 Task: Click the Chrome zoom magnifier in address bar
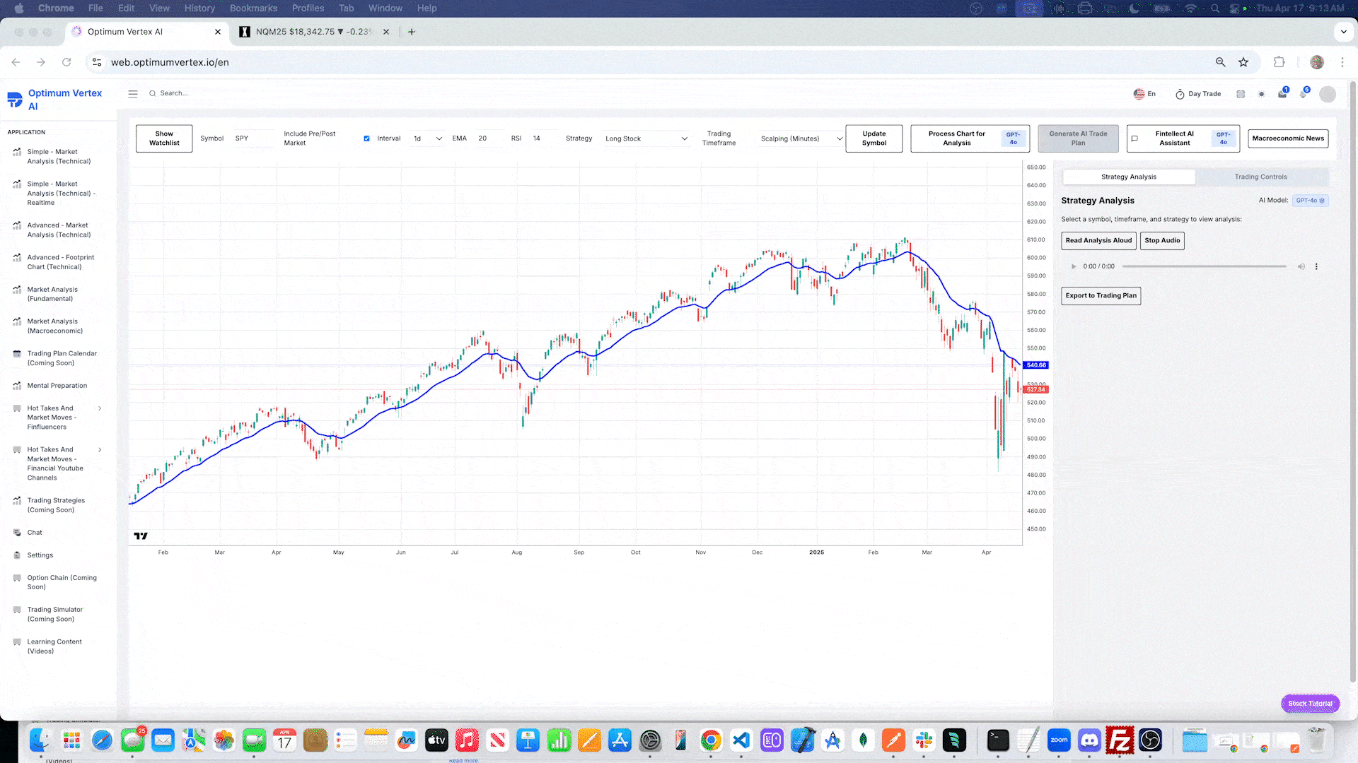pyautogui.click(x=1220, y=62)
